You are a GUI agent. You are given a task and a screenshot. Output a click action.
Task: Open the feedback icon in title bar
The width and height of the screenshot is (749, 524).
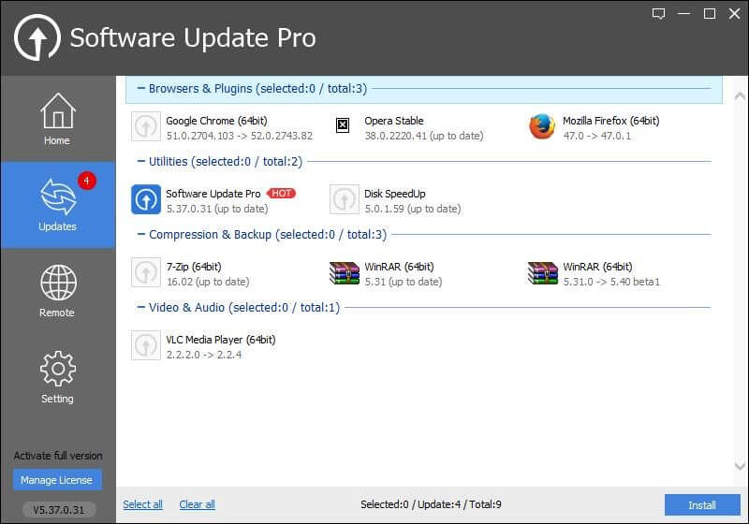pyautogui.click(x=659, y=14)
